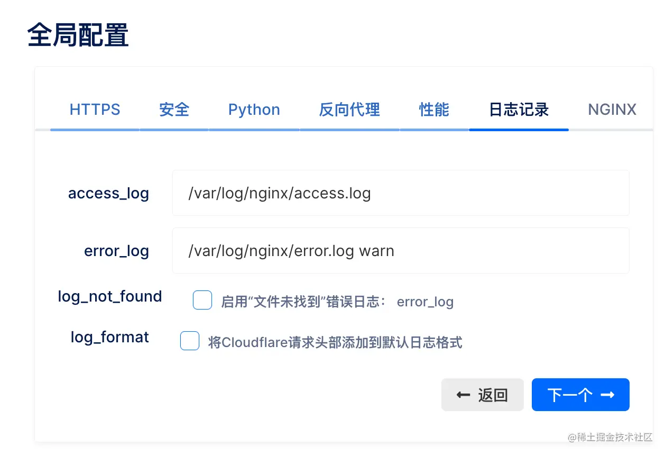The width and height of the screenshot is (665, 455).
Task: Click the log_format field label
Action: click(110, 338)
